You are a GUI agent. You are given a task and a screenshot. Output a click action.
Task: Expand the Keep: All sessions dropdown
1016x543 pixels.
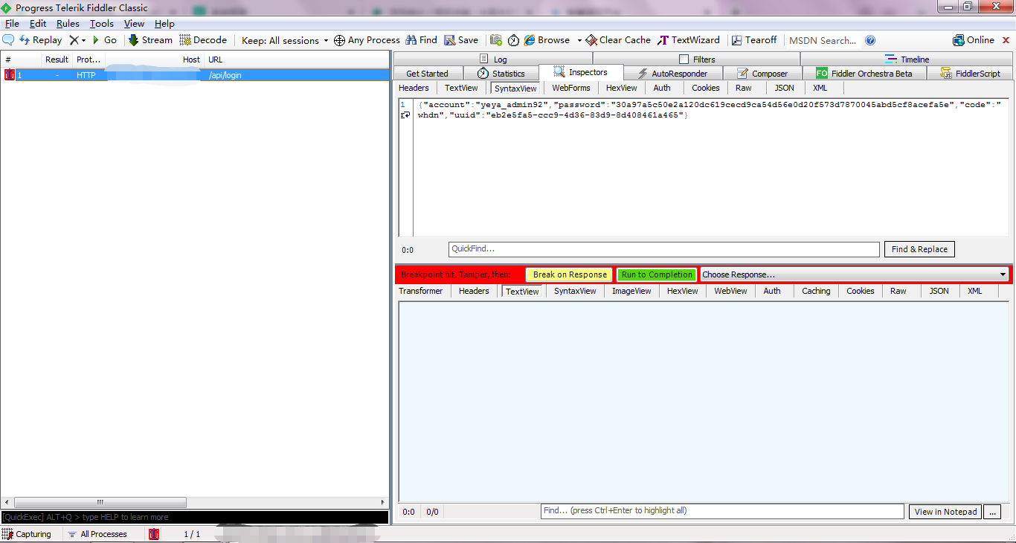326,41
